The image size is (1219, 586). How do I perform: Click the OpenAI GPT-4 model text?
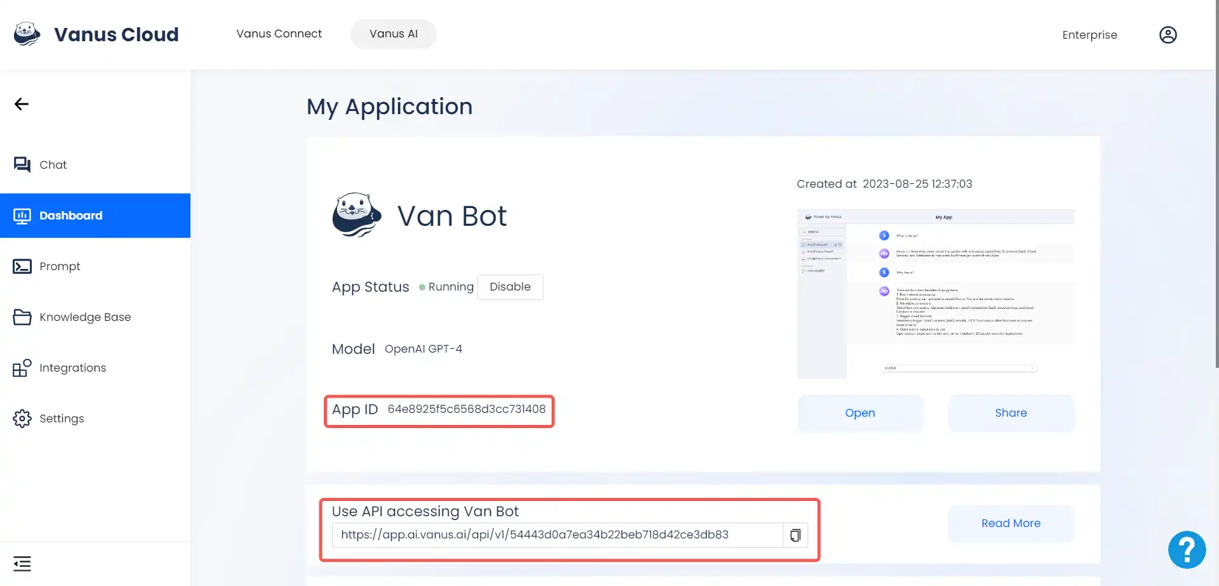[x=423, y=349]
